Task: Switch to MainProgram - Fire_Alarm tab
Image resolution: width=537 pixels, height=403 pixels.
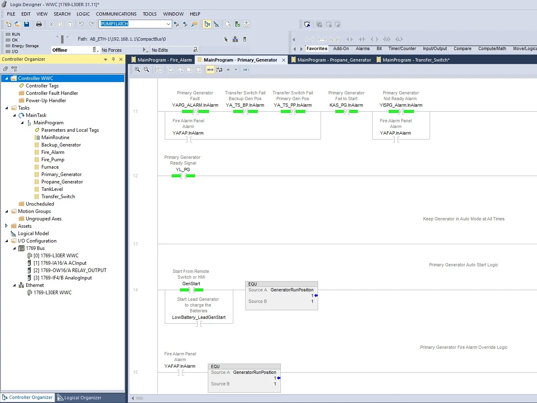Action: click(162, 60)
